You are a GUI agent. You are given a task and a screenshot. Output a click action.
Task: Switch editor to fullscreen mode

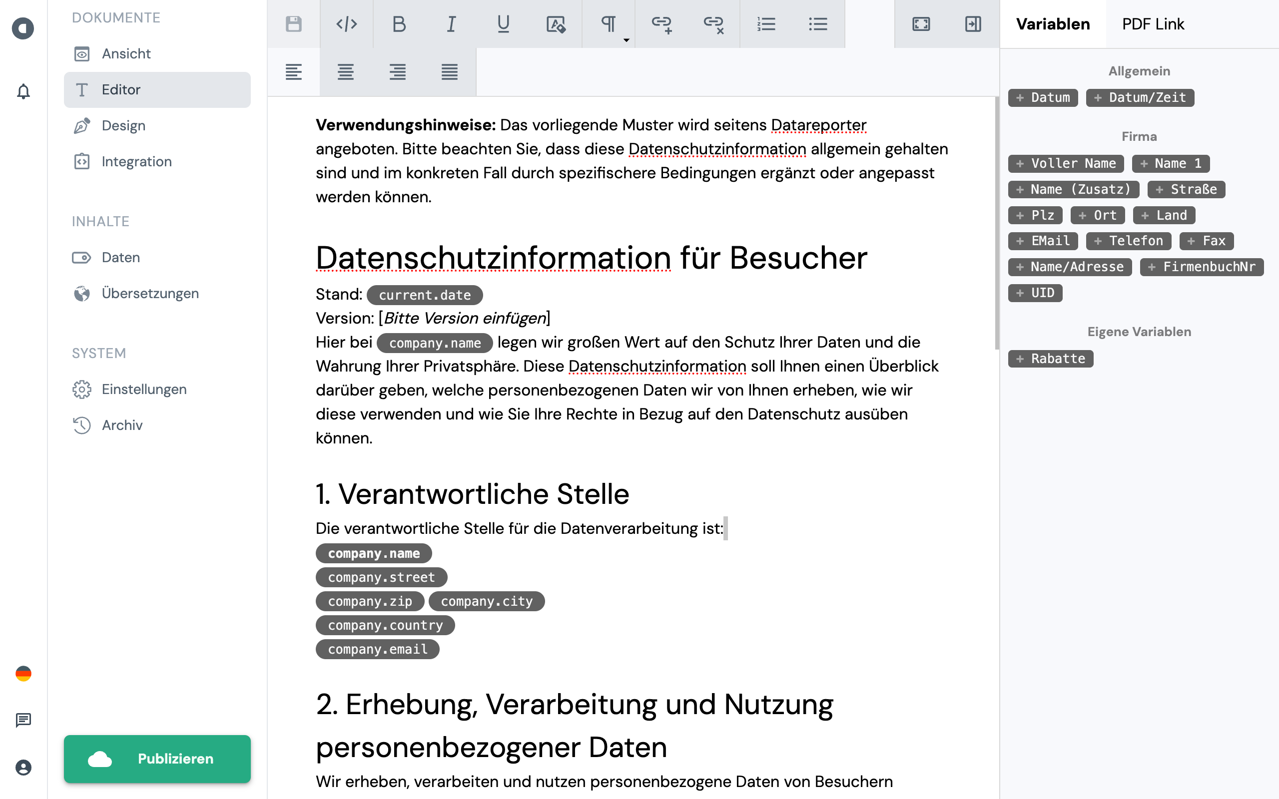[x=921, y=24]
